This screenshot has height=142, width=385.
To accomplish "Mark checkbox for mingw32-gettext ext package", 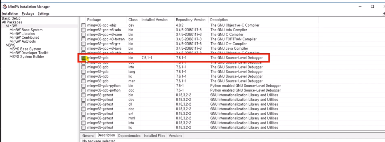I will [84, 114].
